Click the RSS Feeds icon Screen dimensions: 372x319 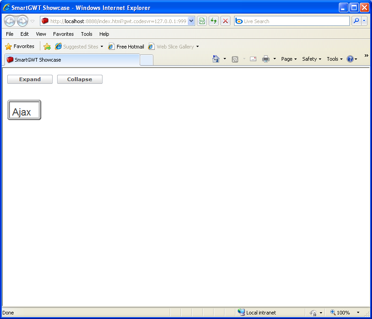pos(235,59)
